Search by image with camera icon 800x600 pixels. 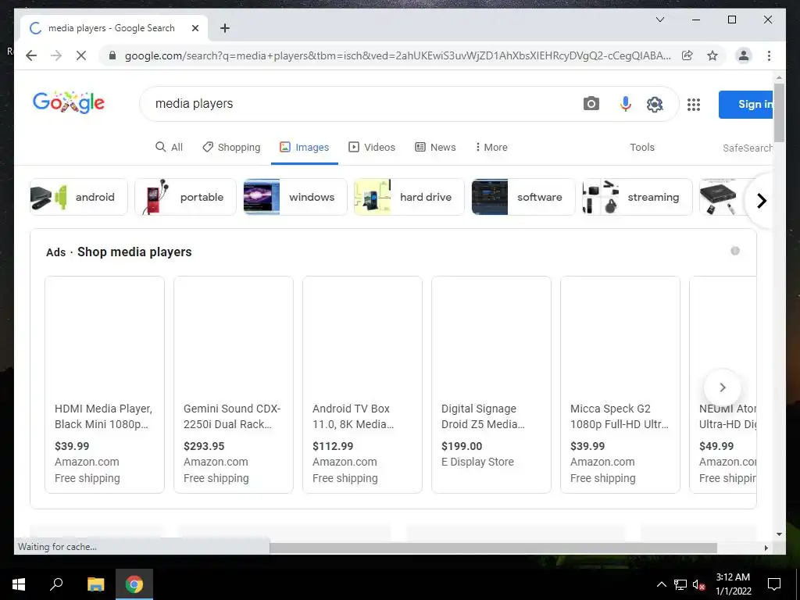[591, 104]
